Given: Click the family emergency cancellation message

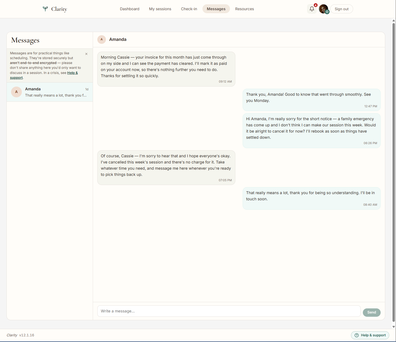Looking at the screenshot, I should pos(312,131).
